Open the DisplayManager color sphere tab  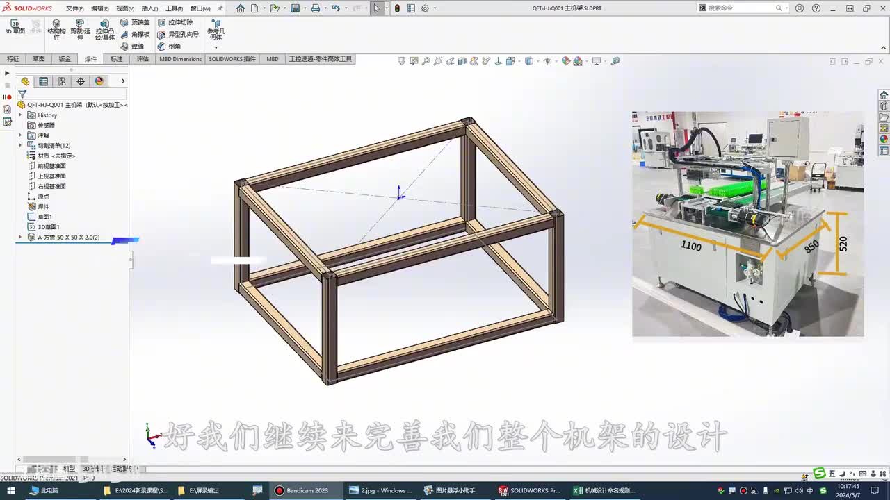click(x=99, y=81)
